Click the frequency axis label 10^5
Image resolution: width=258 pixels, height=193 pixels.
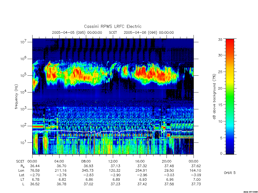23,75
